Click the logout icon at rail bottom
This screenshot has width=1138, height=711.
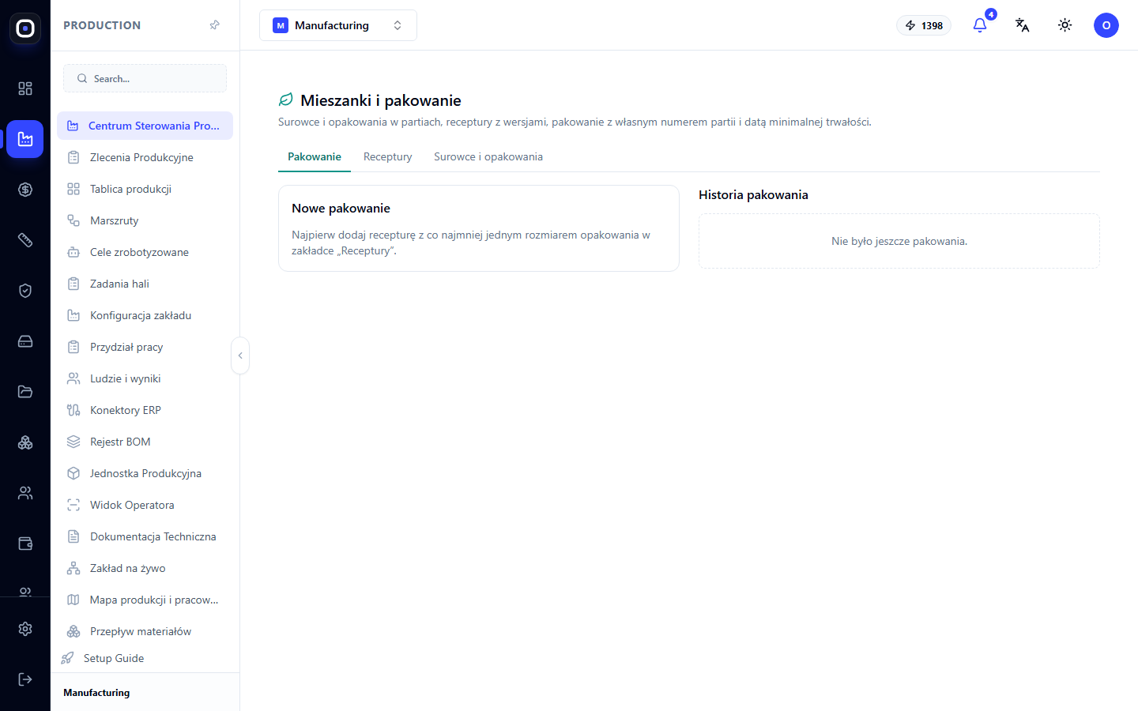[x=25, y=679]
